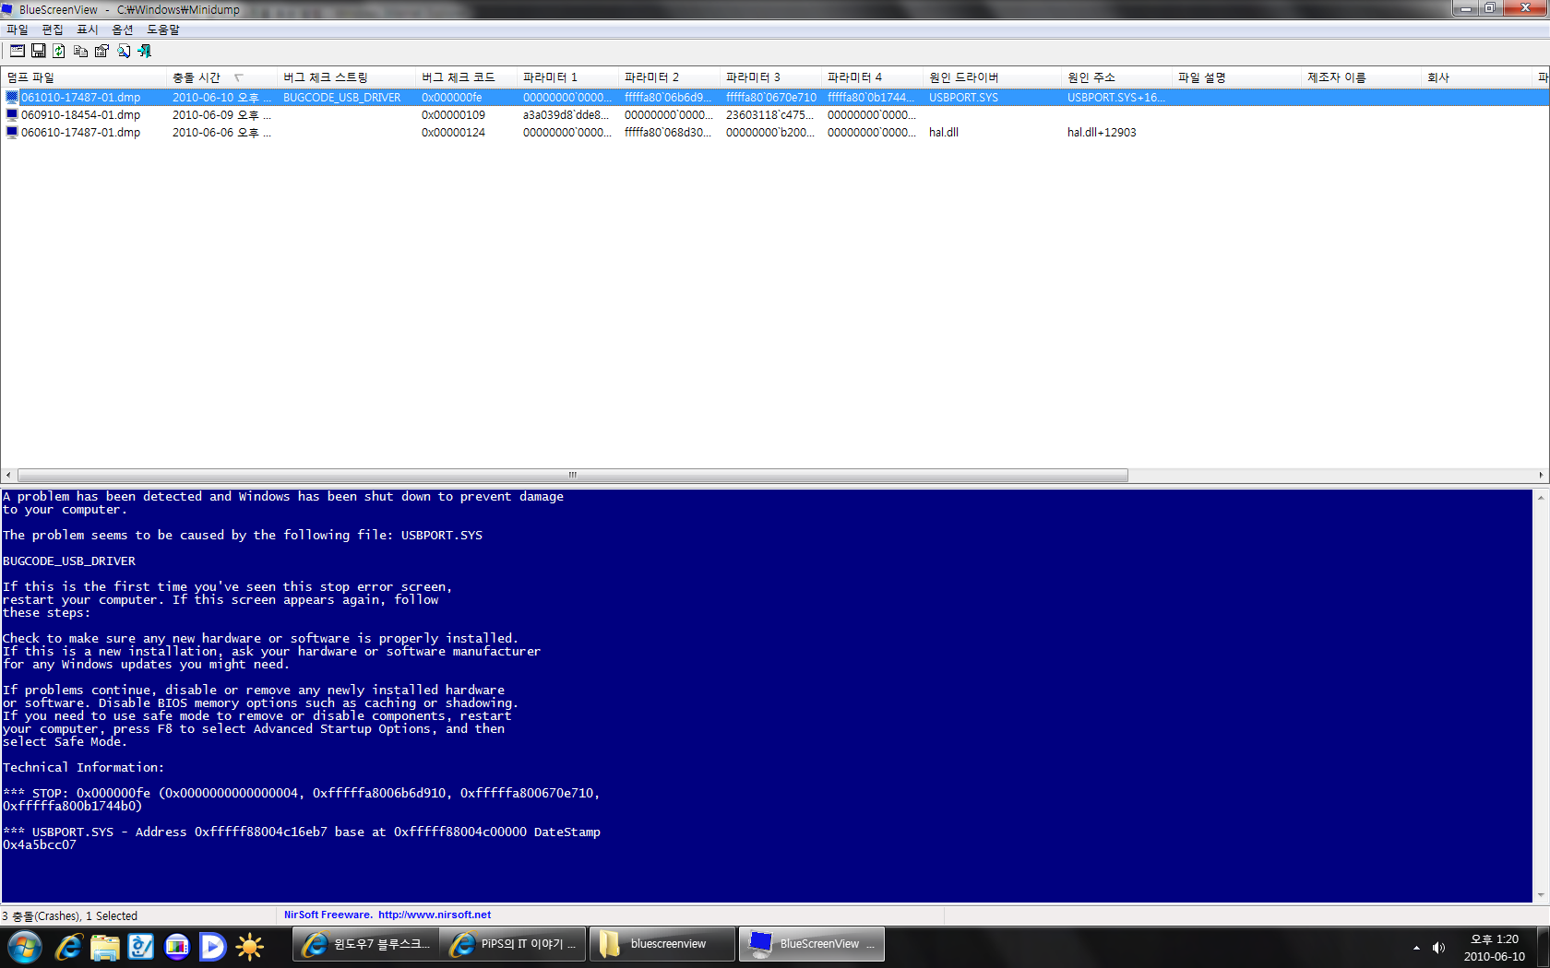Open Advanced Options toolbar icon
The height and width of the screenshot is (968, 1550).
click(18, 51)
